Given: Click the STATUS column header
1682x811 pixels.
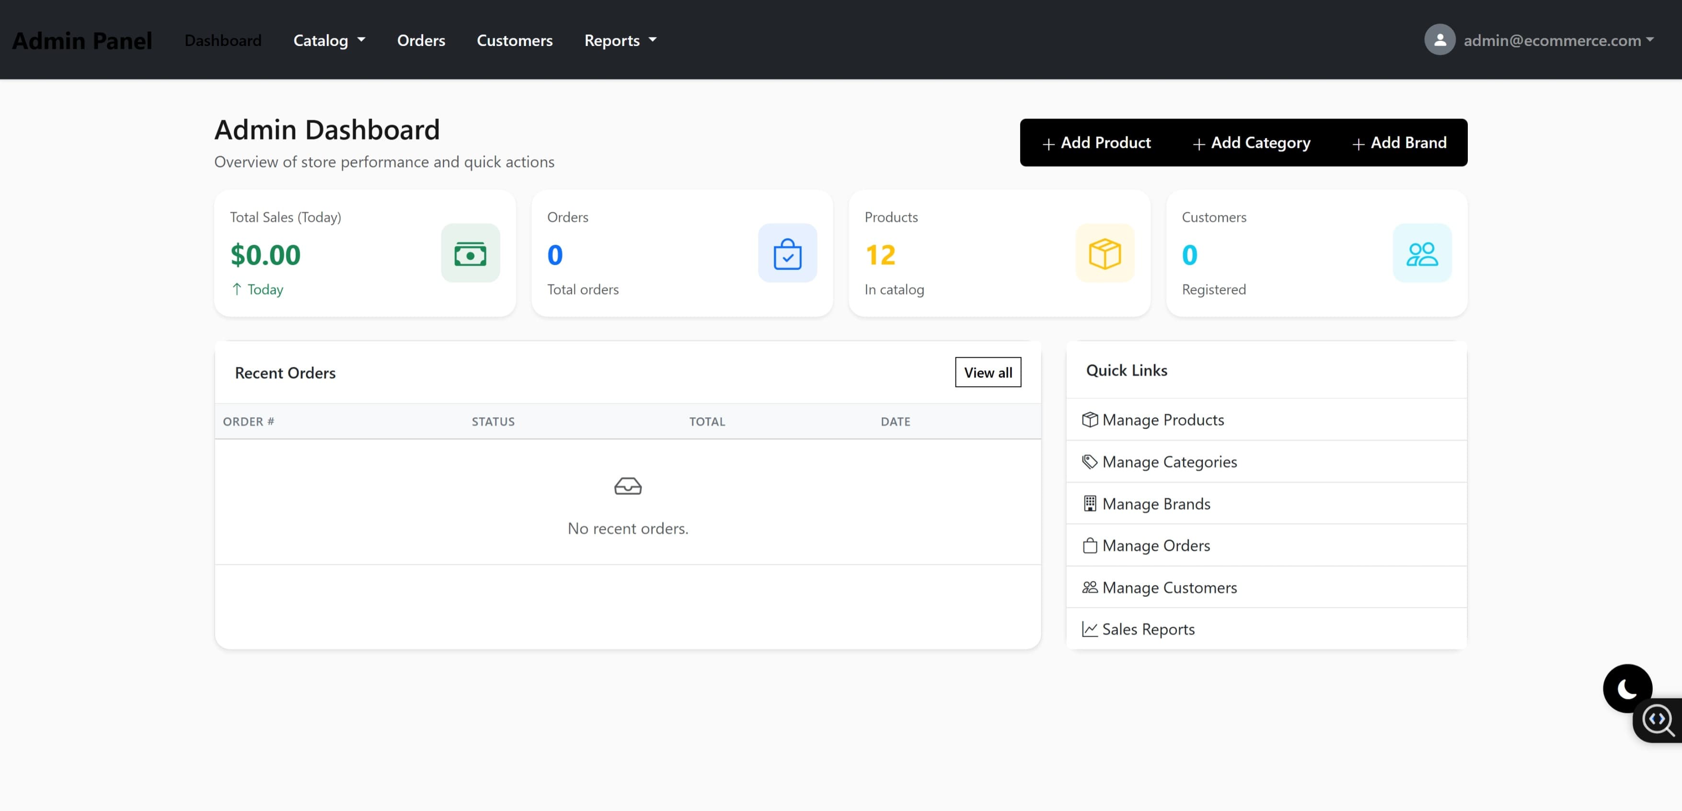Looking at the screenshot, I should coord(493,422).
